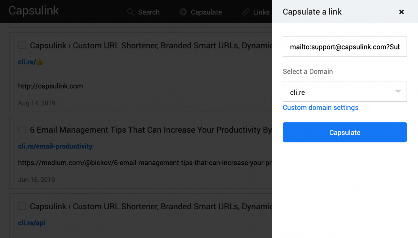Select the 6 Email Management Tips checkbox
Image resolution: width=418 pixels, height=238 pixels.
click(22, 129)
